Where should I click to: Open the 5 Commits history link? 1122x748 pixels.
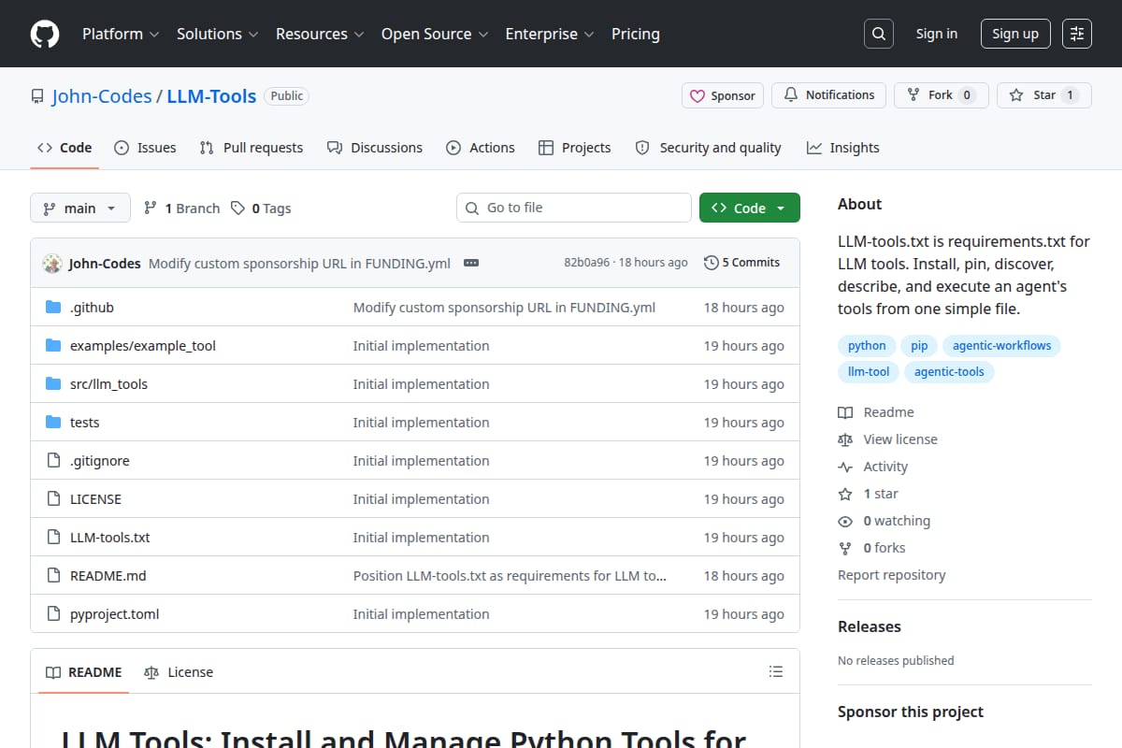coord(741,263)
